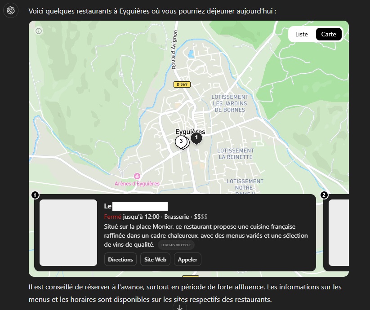Open the map info icon
The width and height of the screenshot is (370, 310).
39,31
